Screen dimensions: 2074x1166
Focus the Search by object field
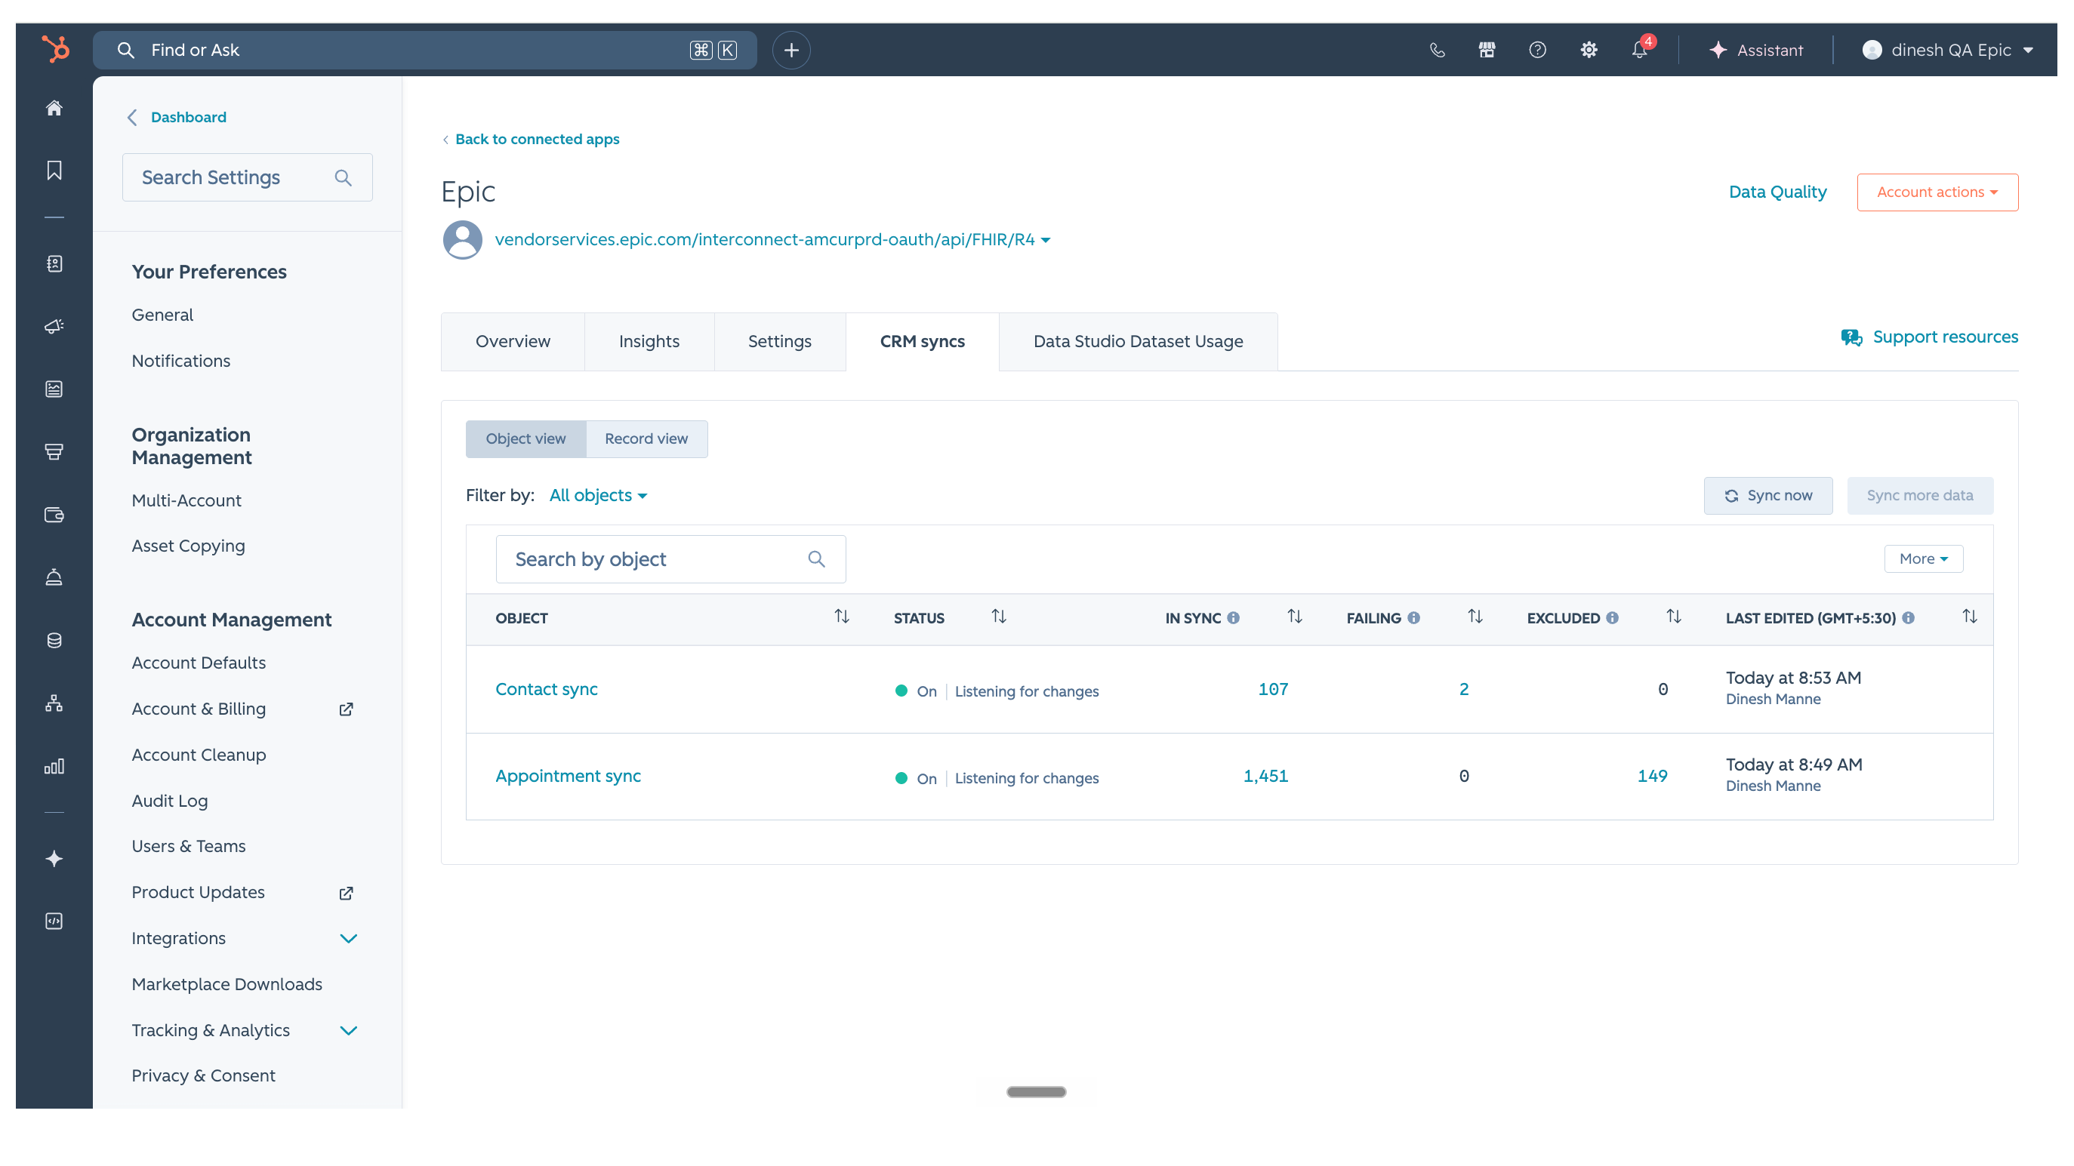670,559
